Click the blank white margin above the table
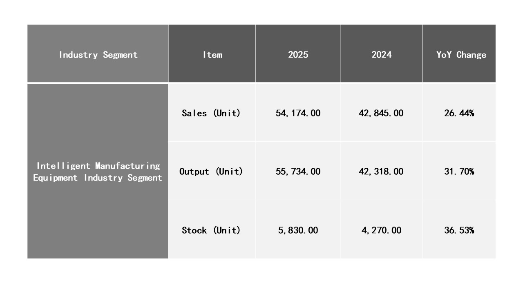This screenshot has width=523, height=294. coord(261,11)
